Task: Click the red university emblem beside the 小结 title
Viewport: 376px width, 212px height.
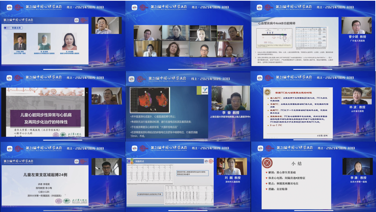Action: point(267,163)
